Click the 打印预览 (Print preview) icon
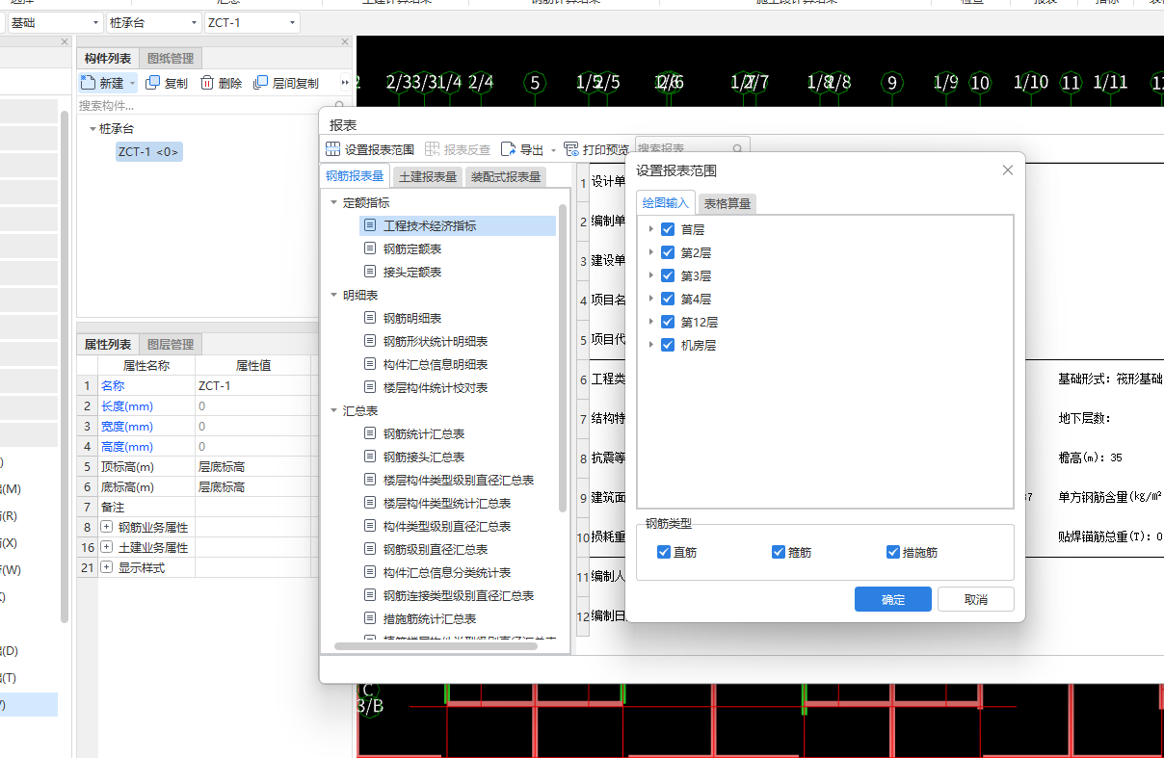Screen dimensions: 1164x758 (571, 149)
